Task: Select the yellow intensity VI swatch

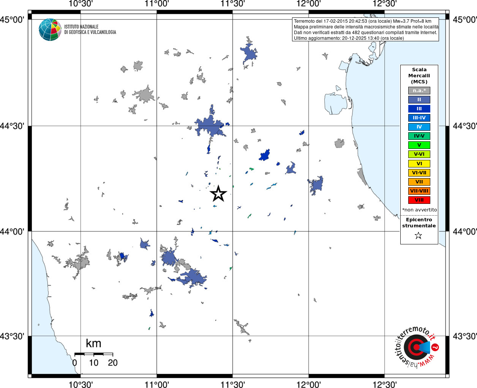Action: [x=419, y=164]
